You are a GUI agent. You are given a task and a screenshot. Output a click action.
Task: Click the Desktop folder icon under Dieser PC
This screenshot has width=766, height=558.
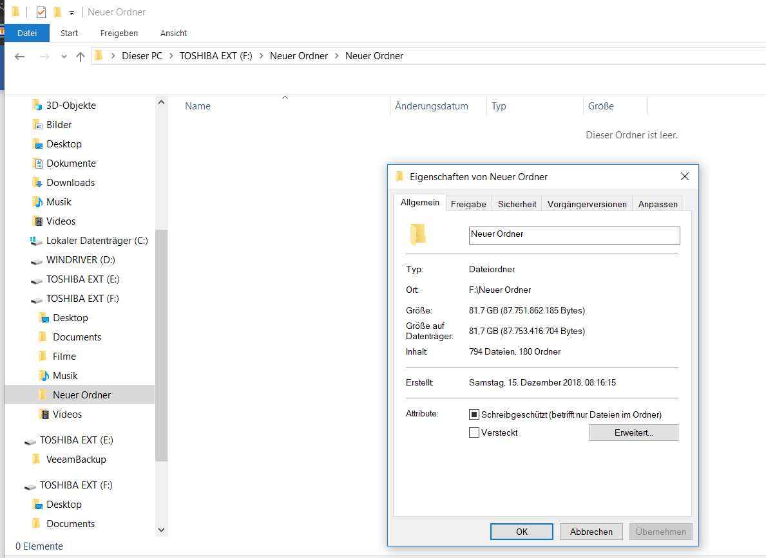(x=37, y=144)
